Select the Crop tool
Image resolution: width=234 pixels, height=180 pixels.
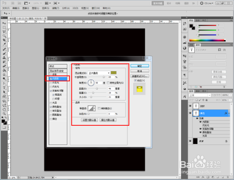coord(4,40)
